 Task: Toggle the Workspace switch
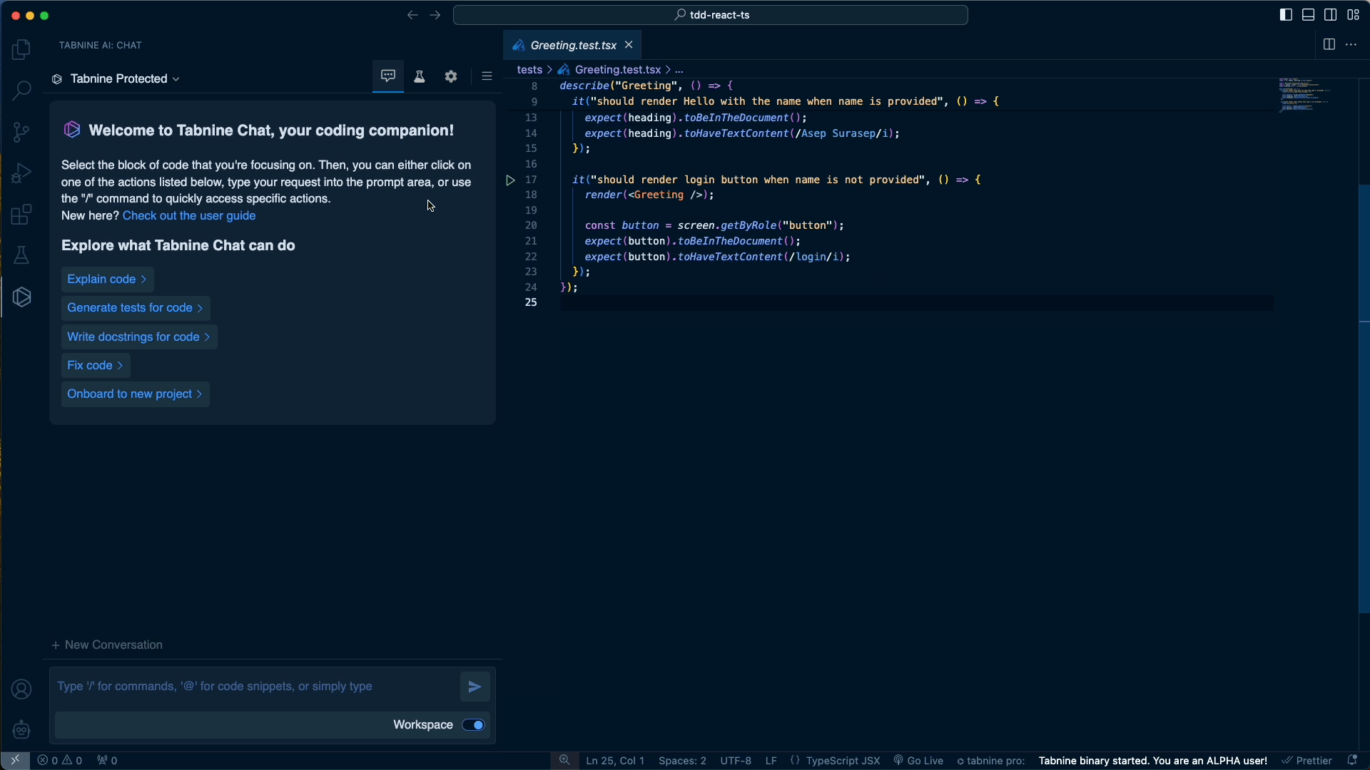pyautogui.click(x=474, y=725)
